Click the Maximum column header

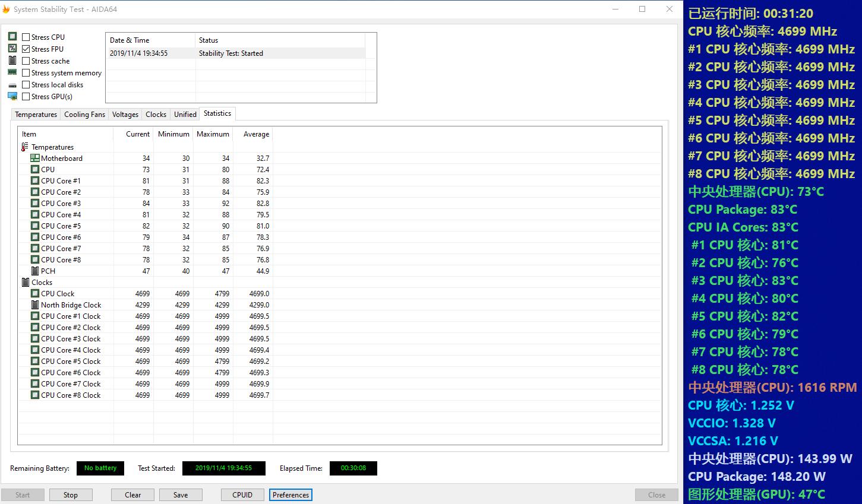213,134
